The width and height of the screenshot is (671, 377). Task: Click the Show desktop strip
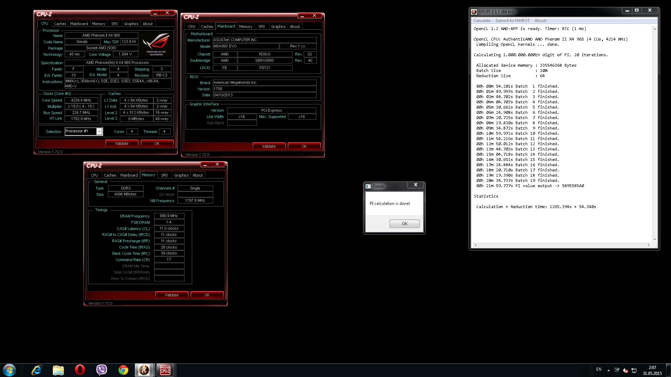(x=668, y=370)
